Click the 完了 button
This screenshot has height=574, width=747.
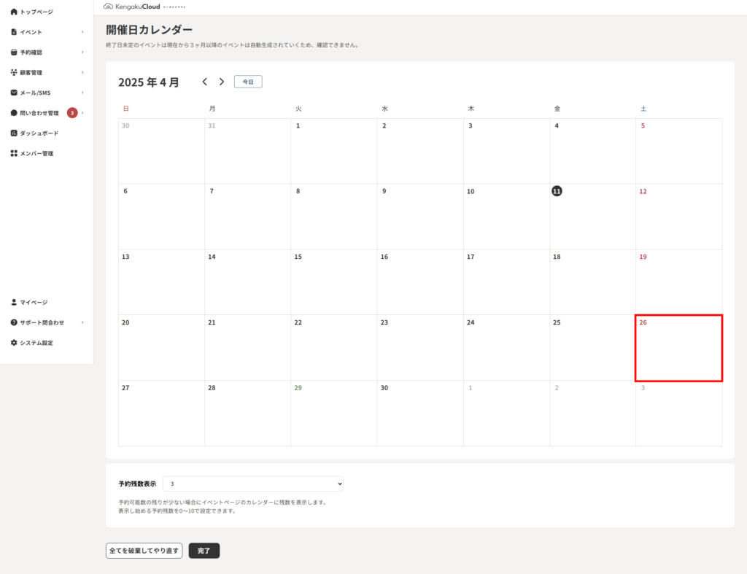point(204,551)
